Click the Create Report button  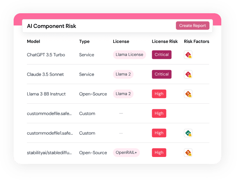(192, 25)
